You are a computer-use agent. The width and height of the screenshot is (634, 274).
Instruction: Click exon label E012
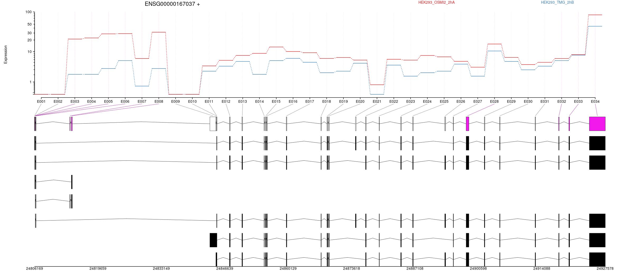tap(226, 101)
